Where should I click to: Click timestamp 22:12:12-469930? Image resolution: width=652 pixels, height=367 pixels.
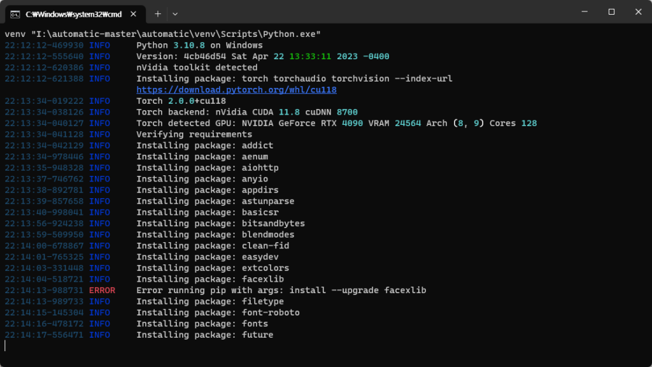tap(44, 45)
